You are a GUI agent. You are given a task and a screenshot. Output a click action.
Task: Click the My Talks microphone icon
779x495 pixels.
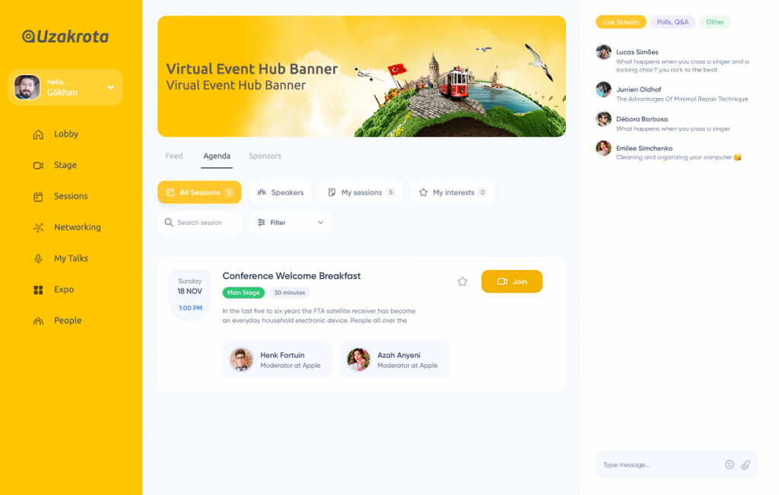38,259
